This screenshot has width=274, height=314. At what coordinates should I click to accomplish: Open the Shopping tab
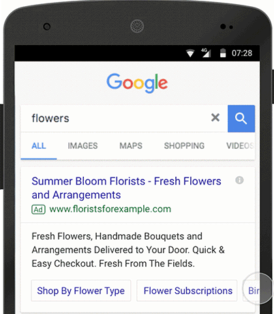click(x=184, y=146)
